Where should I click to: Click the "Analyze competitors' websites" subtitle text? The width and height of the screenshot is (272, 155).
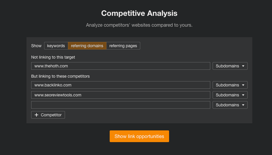pos(139,25)
